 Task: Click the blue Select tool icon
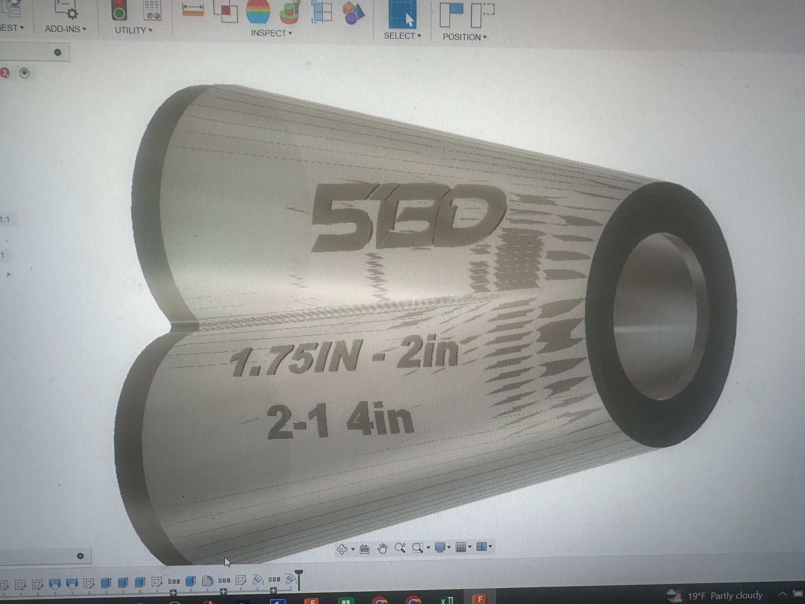402,16
